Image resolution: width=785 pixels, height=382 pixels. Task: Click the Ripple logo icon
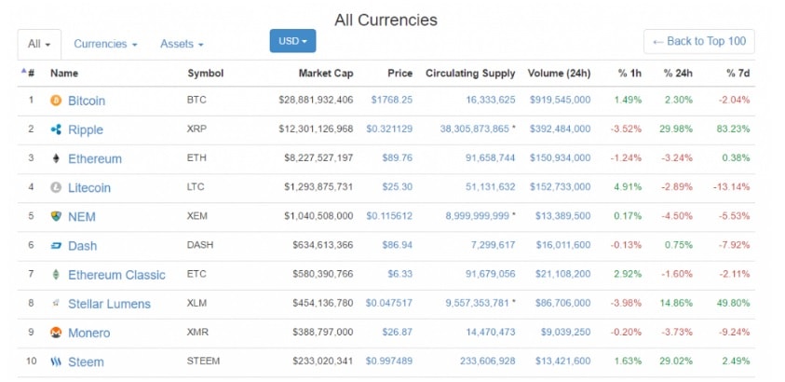(x=56, y=130)
